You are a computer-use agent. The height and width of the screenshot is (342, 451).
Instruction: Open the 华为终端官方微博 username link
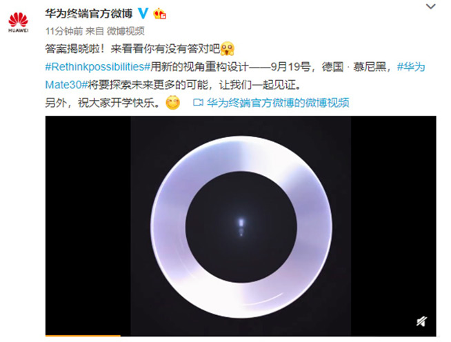[89, 14]
